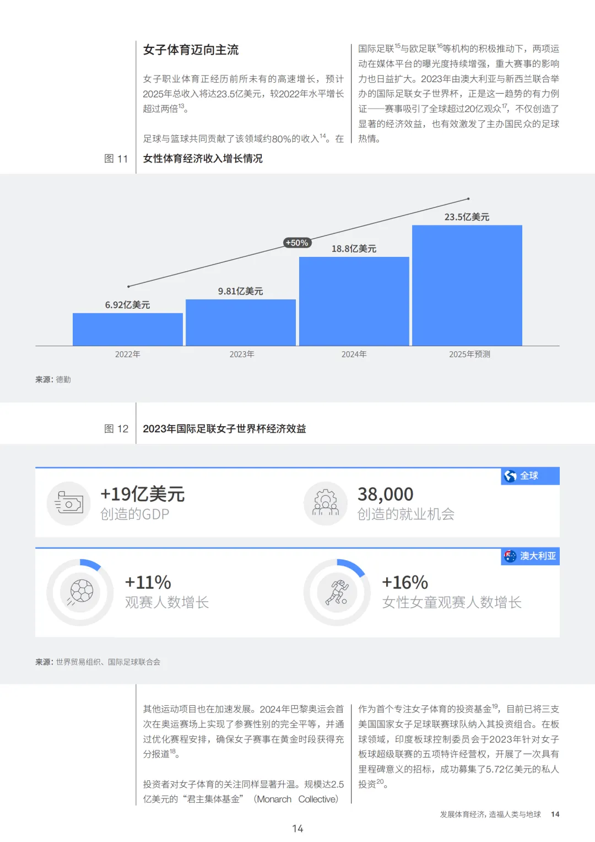Click the bold footer page number 14

pos(555,814)
